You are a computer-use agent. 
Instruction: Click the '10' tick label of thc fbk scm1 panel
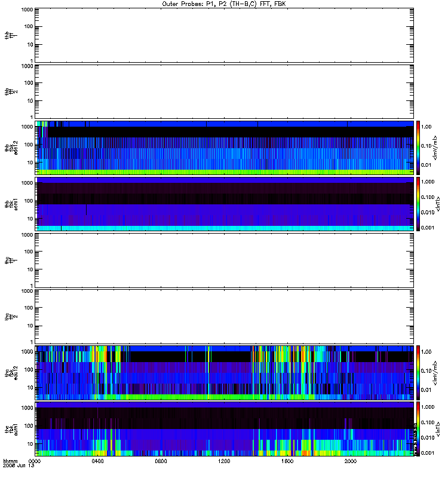tap(30, 444)
